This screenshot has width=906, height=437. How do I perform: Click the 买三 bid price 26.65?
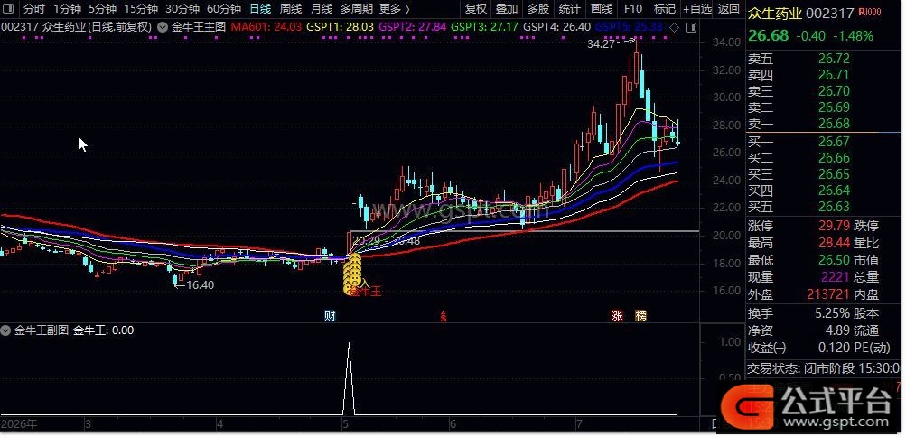[x=834, y=174]
